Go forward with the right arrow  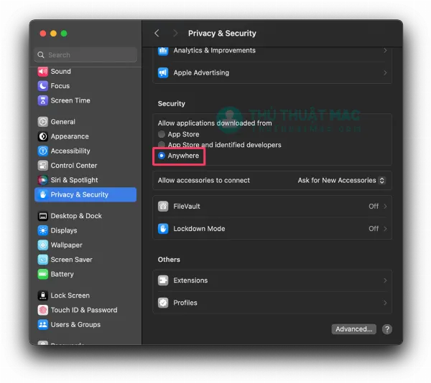(175, 33)
